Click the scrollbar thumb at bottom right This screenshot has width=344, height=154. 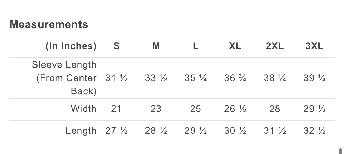340,151
